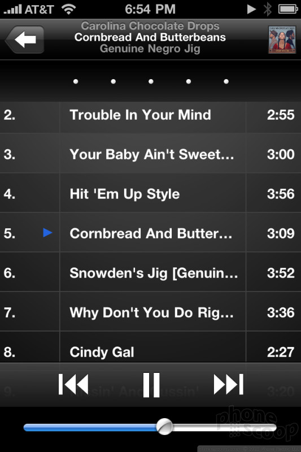This screenshot has width=301, height=452.
Task: Skip to the previous track
Action: [x=73, y=384]
